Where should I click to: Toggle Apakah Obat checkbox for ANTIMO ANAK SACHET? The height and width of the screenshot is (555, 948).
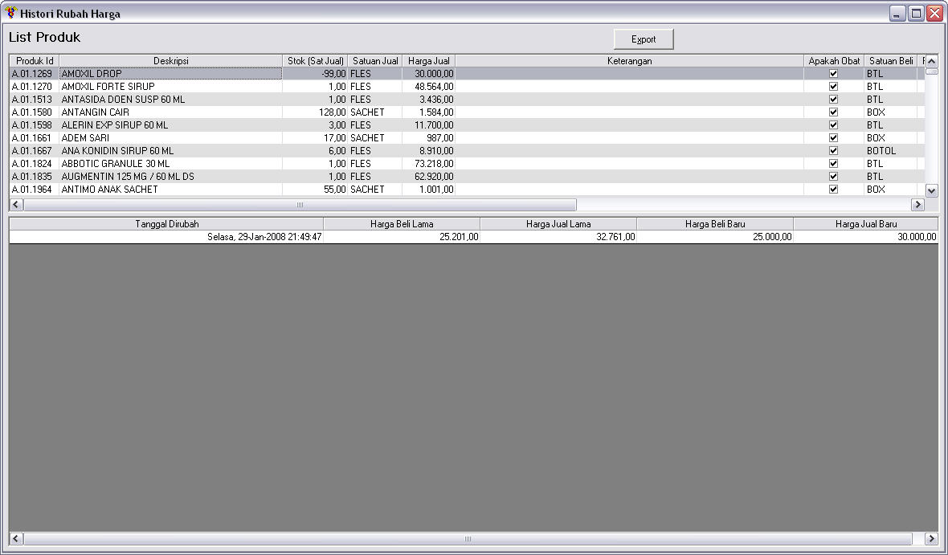(x=833, y=190)
